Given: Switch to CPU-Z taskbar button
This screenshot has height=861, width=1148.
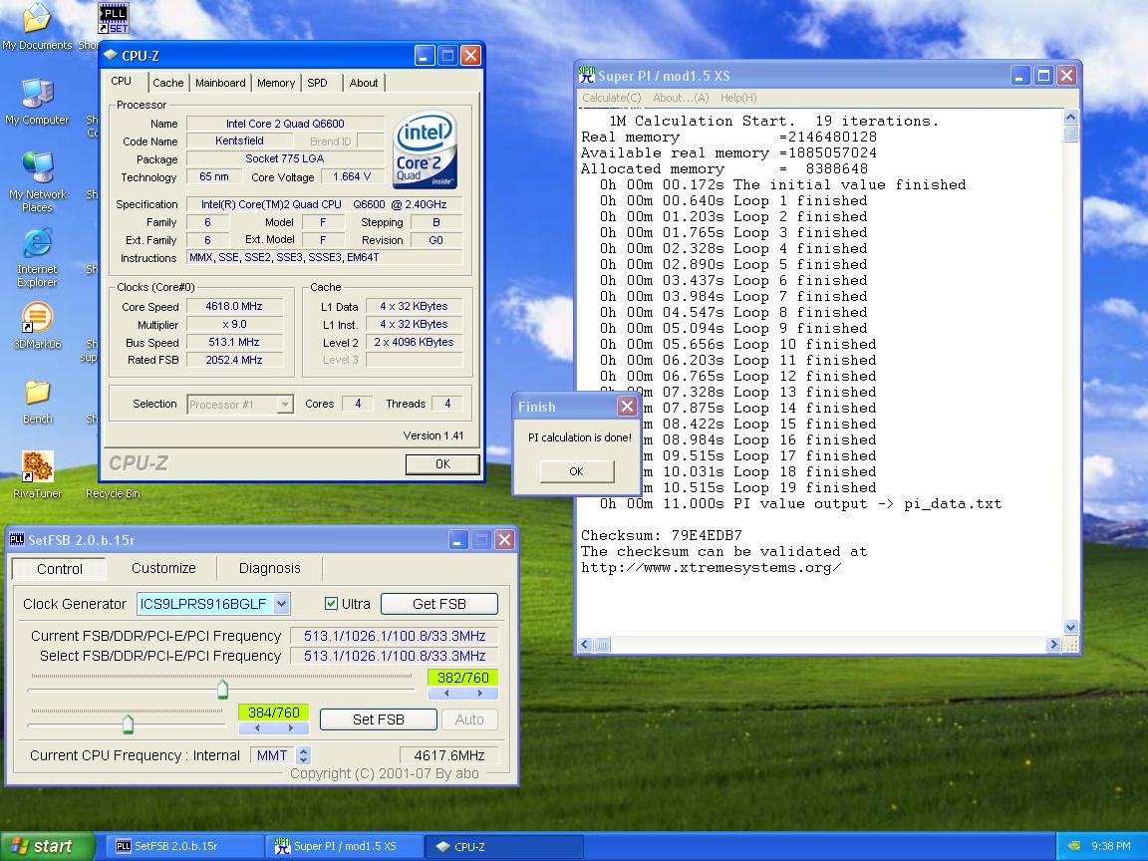Looking at the screenshot, I should [504, 846].
